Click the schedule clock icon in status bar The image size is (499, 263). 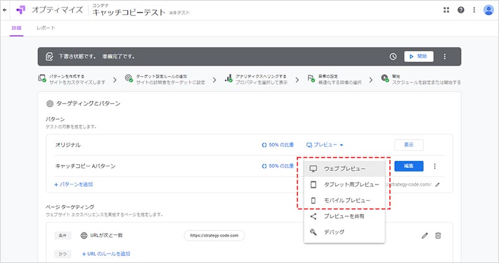[x=393, y=56]
